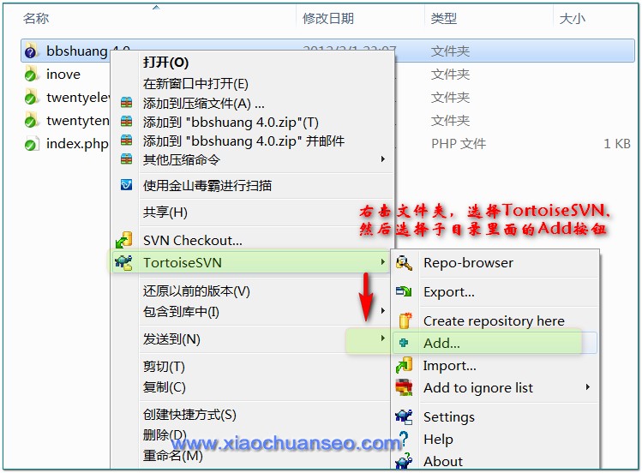The image size is (642, 473).
Task: Choose 添加到 "bbshuang 4.0.zip" 并邮件
Action: click(x=243, y=141)
